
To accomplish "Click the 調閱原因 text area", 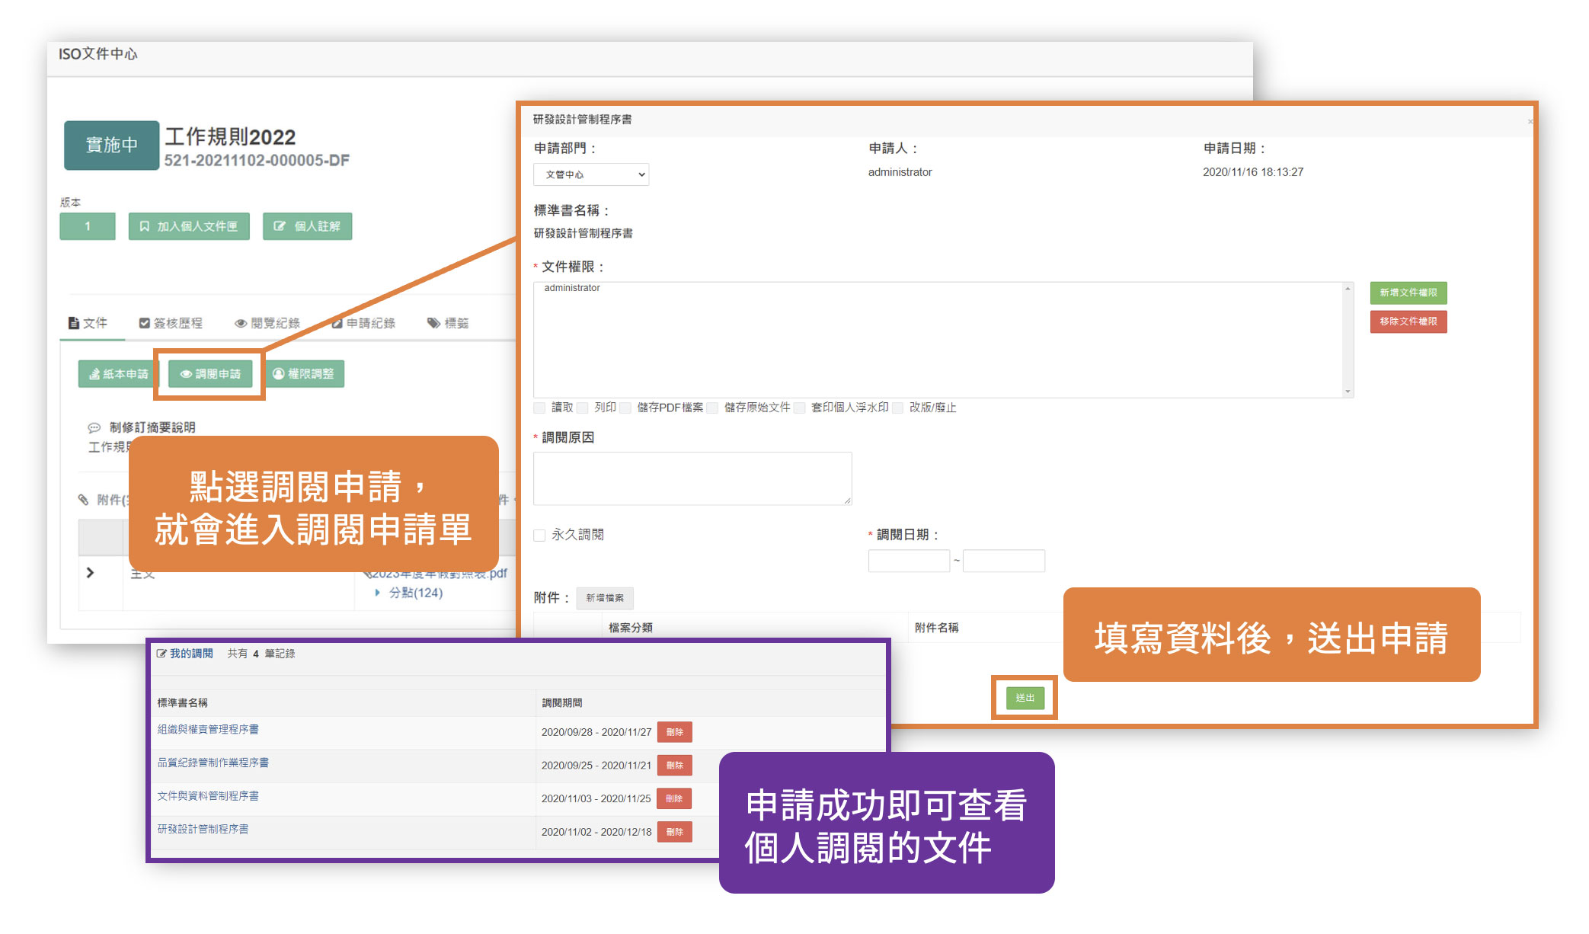I will [x=692, y=478].
